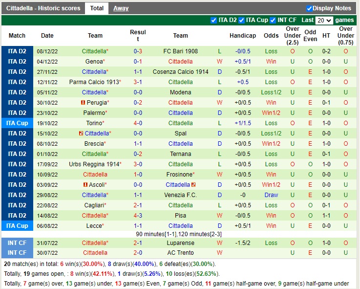Click the Torino 4-0 match score
The image size is (360, 289).
[138, 123]
